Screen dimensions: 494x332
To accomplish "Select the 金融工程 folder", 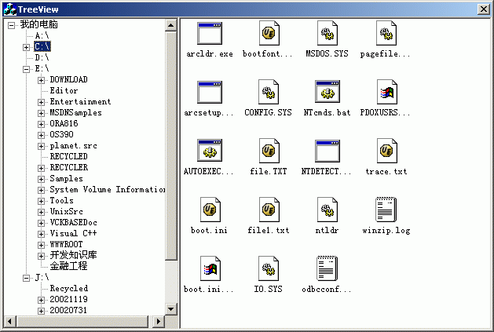I will [68, 266].
